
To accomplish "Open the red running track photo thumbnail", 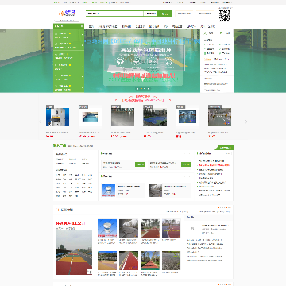I will pyautogui.click(x=129, y=261).
